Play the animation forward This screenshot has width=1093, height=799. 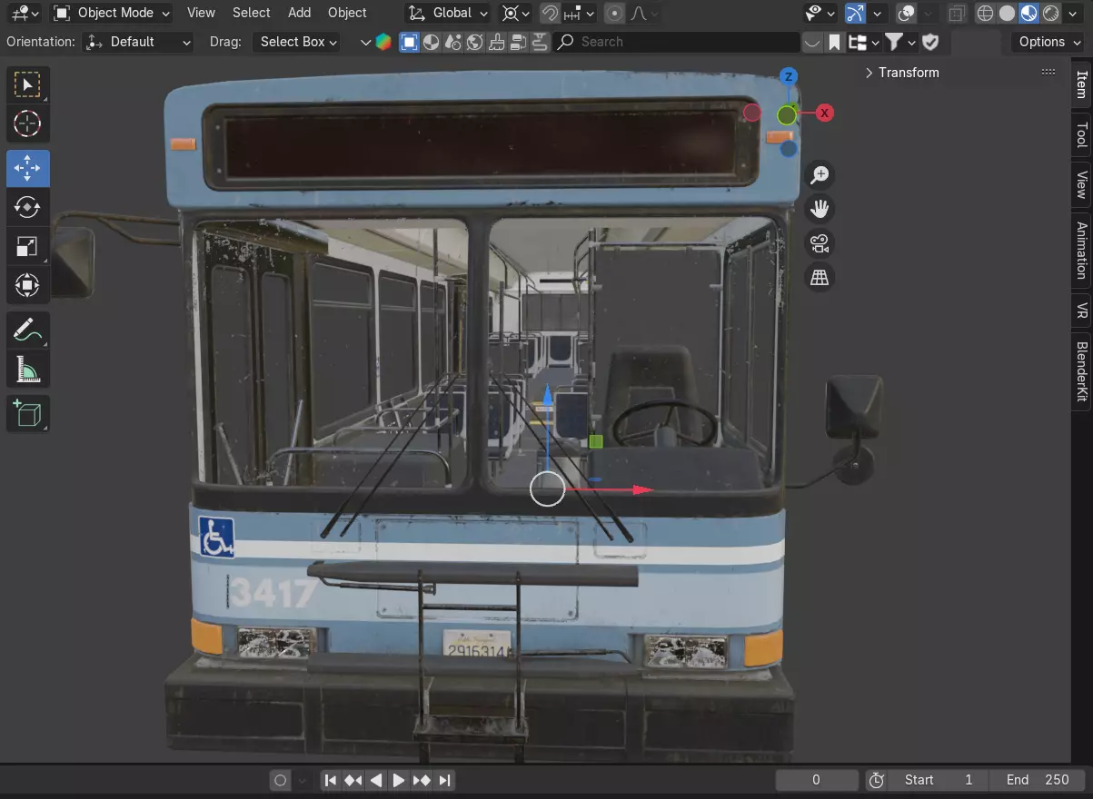tap(399, 780)
